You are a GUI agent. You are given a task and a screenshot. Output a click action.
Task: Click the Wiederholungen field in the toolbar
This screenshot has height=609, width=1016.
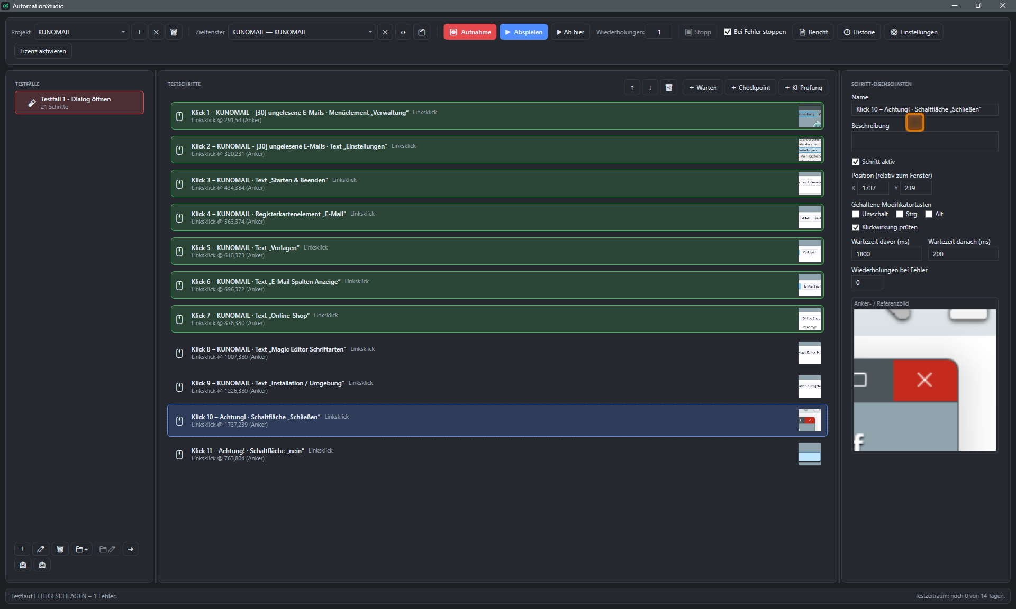tap(659, 32)
